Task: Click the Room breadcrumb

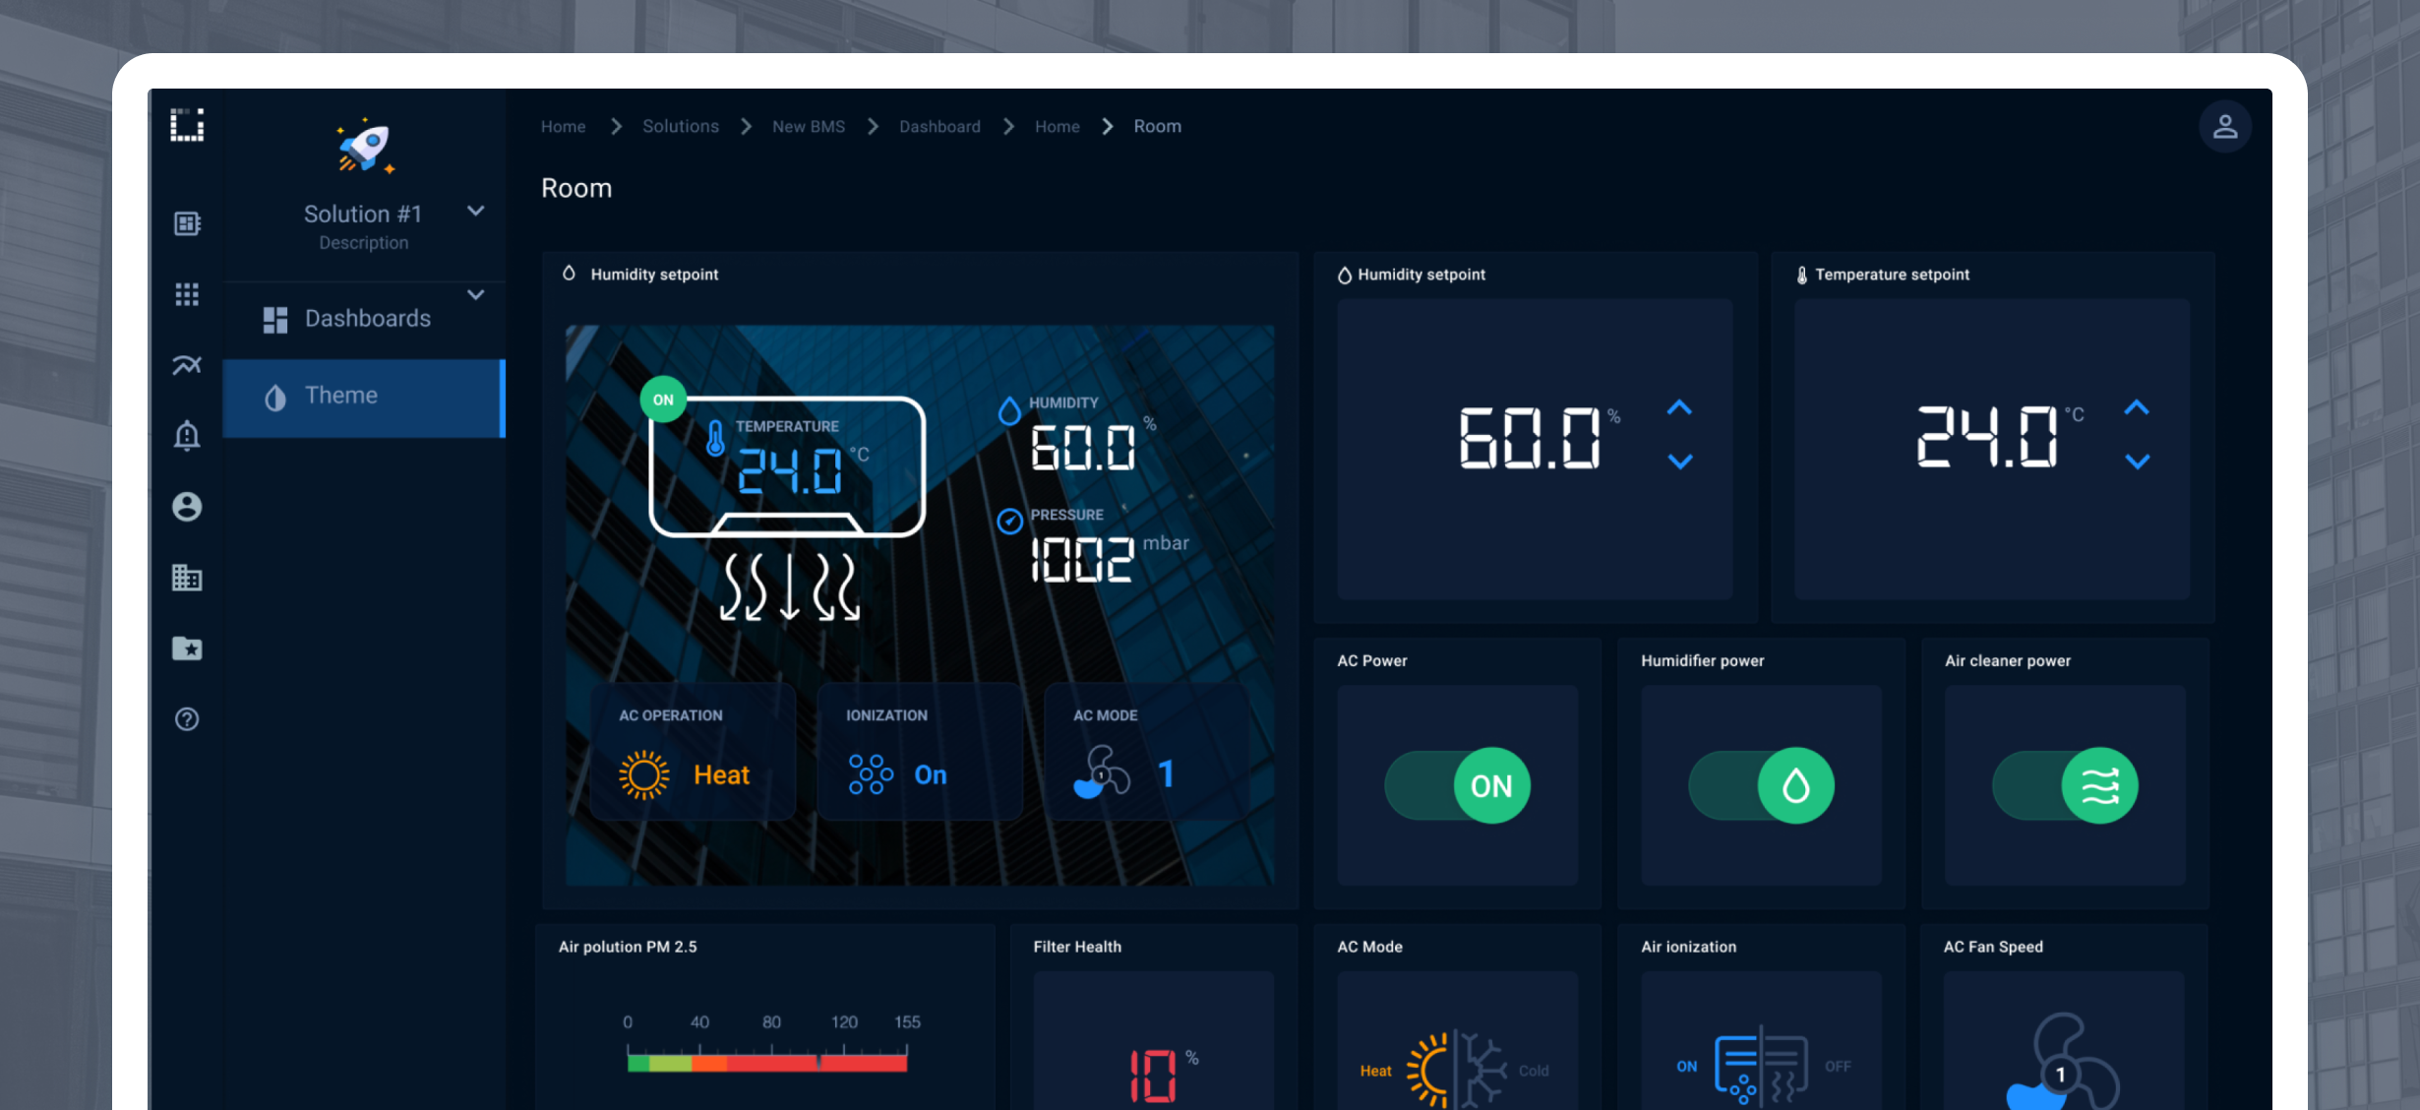Action: [1158, 126]
